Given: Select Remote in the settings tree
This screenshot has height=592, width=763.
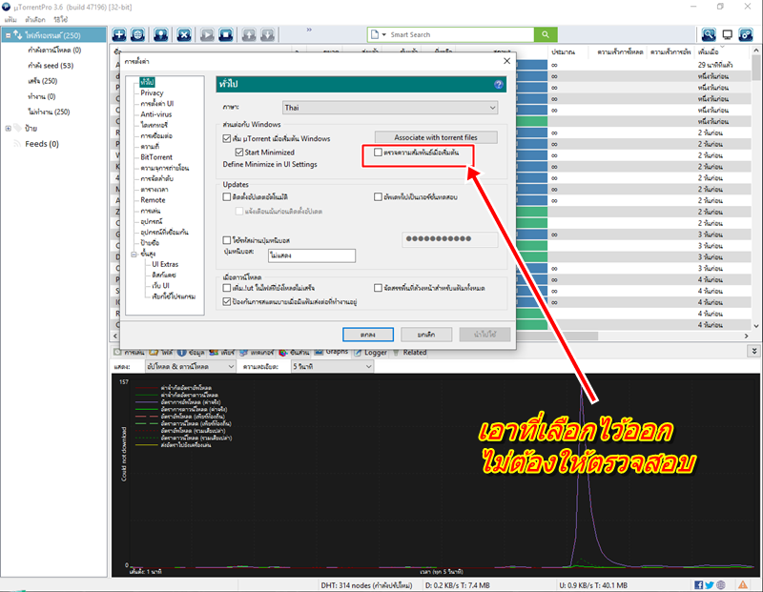Looking at the screenshot, I should tap(153, 200).
